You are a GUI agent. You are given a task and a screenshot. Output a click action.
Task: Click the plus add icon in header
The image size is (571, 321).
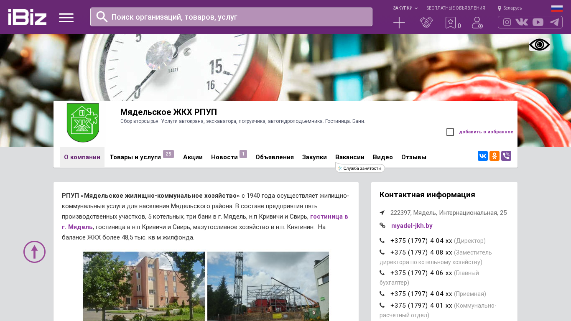(399, 23)
